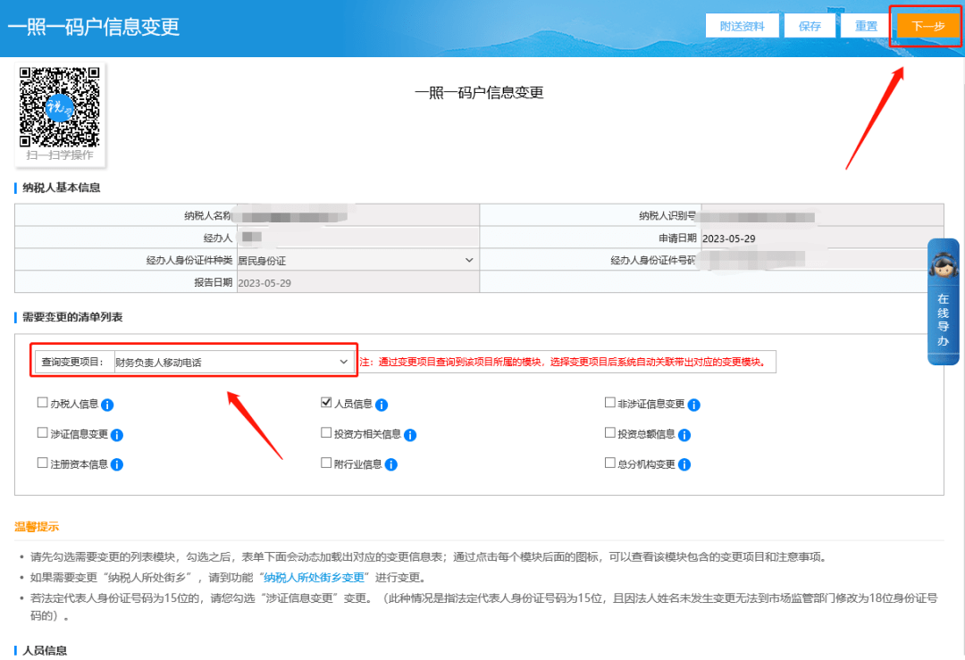This screenshot has height=660, width=965.
Task: Open the 纳税人所处街乡变更 link
Action: 315,578
